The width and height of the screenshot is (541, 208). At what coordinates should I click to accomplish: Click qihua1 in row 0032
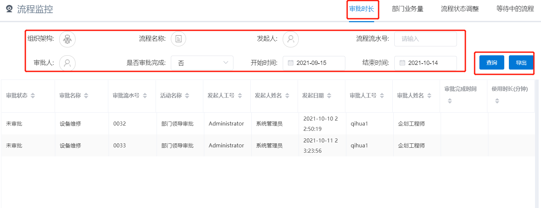coord(359,124)
